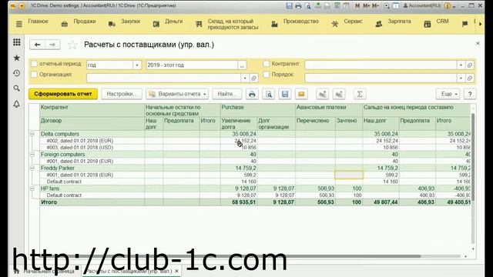Enable the Организация checkbox

pyautogui.click(x=34, y=75)
